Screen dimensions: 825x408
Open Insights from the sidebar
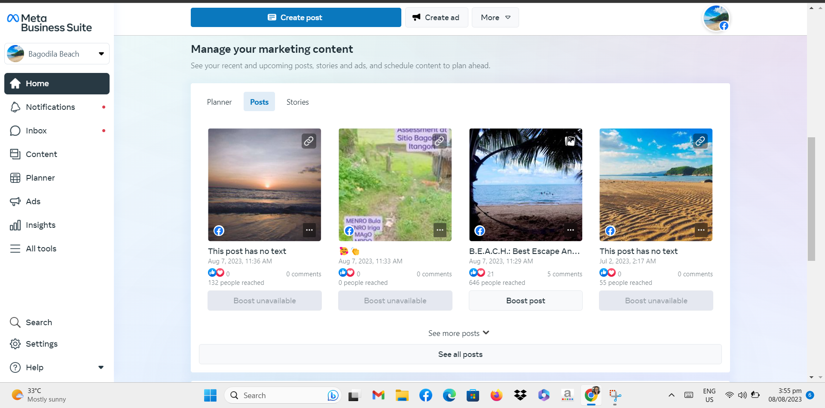[x=57, y=225]
